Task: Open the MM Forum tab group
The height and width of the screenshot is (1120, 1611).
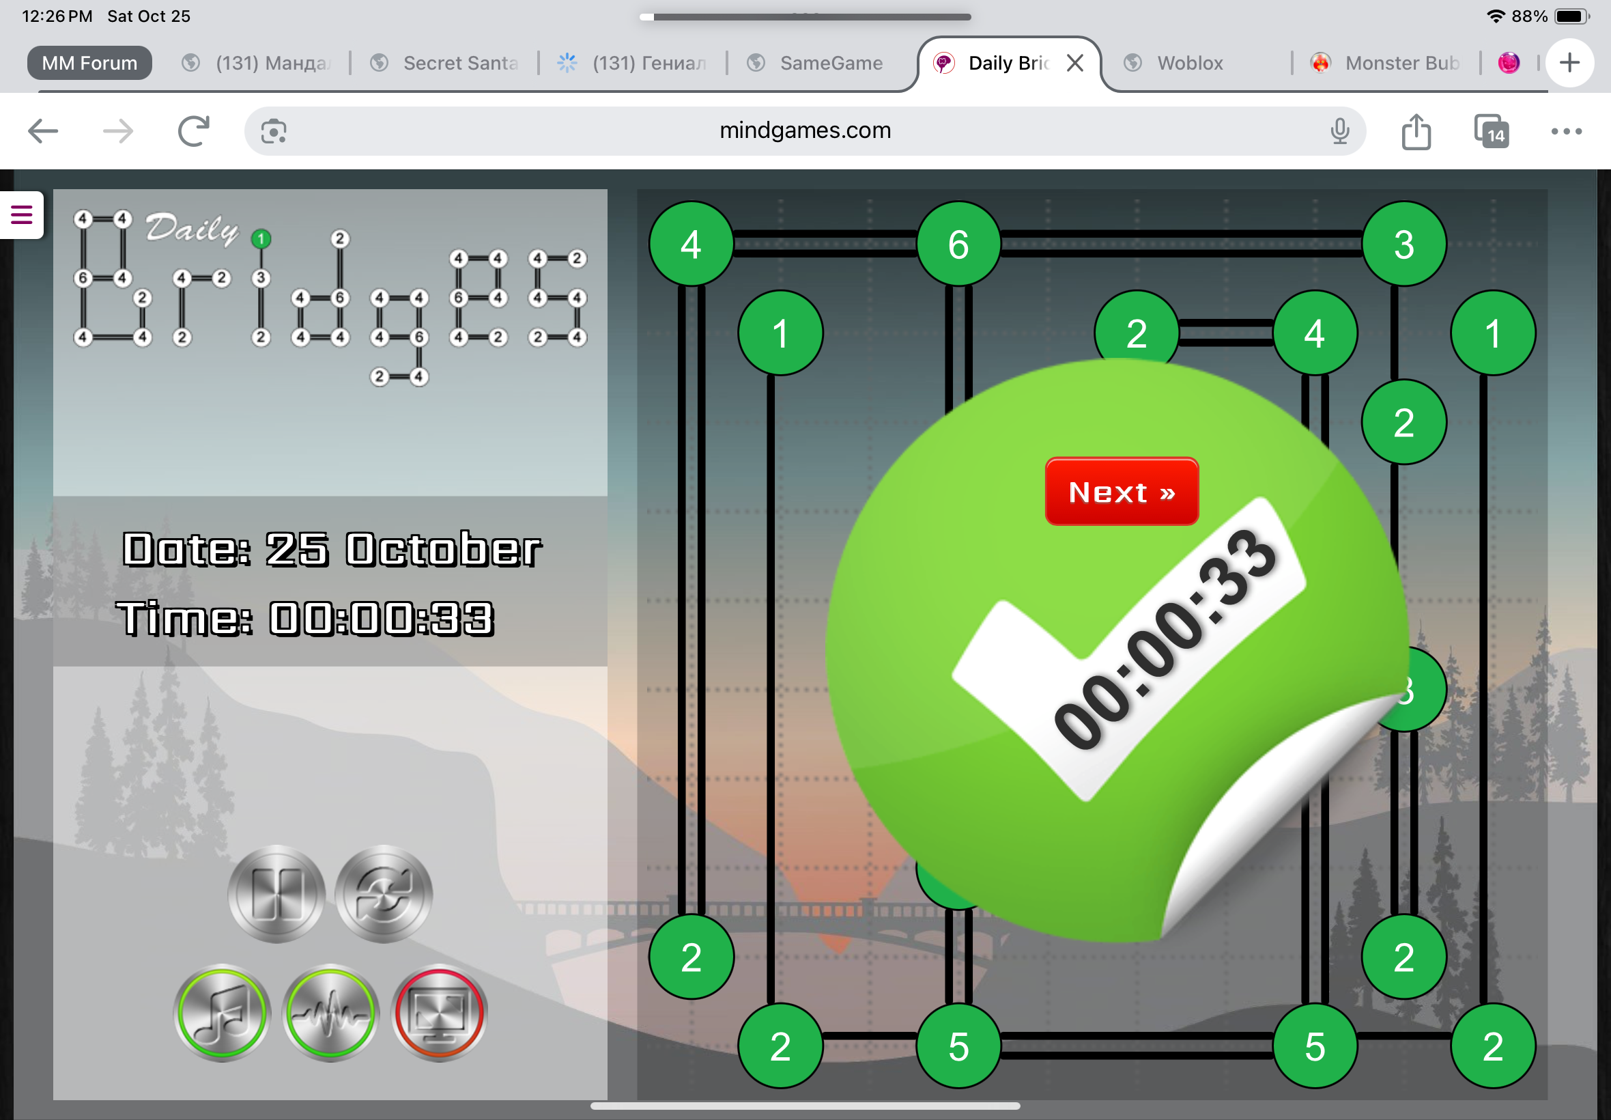Action: 90,63
